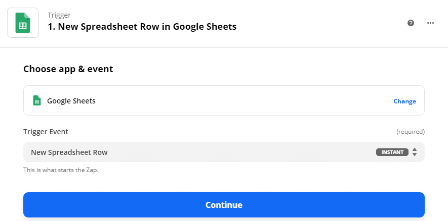Viewport: 448px width, 221px height.
Task: Click the Google Sheets app name text
Action: tap(71, 101)
